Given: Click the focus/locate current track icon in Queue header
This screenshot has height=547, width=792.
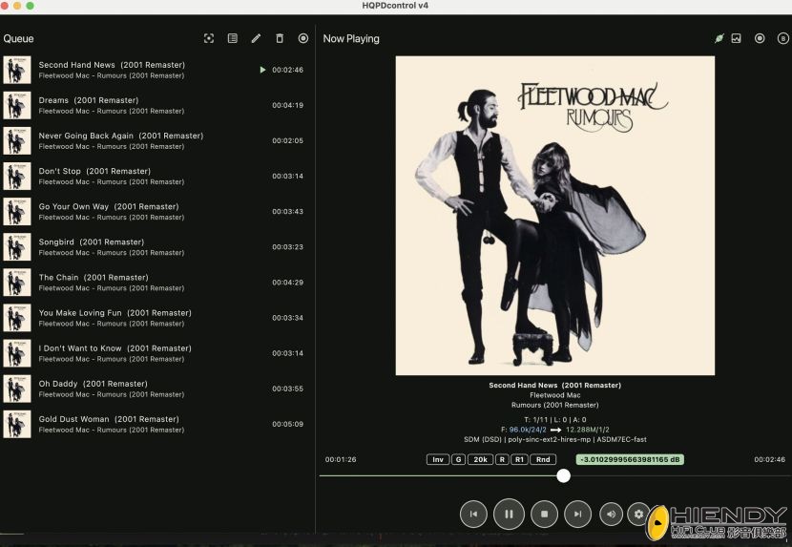Looking at the screenshot, I should click(209, 38).
